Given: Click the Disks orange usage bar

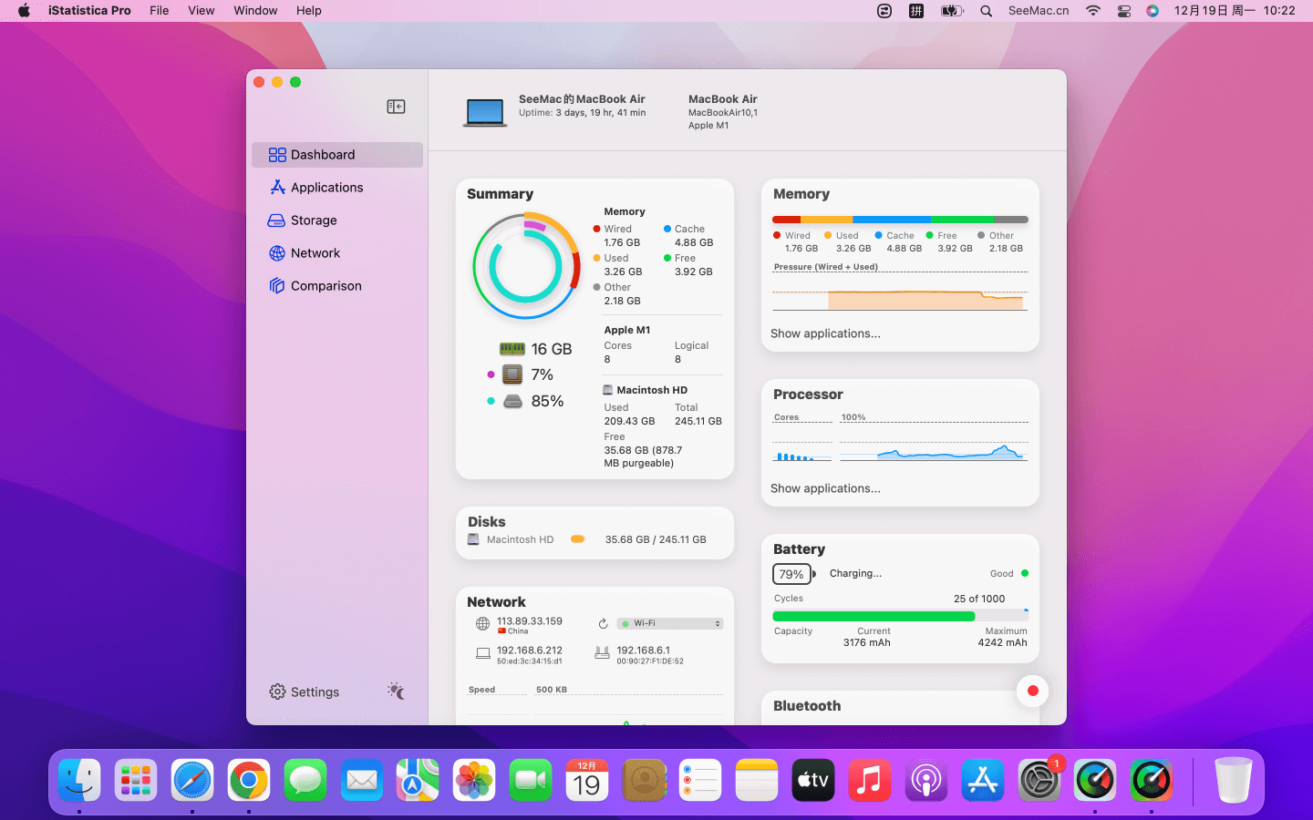Looking at the screenshot, I should [x=577, y=539].
